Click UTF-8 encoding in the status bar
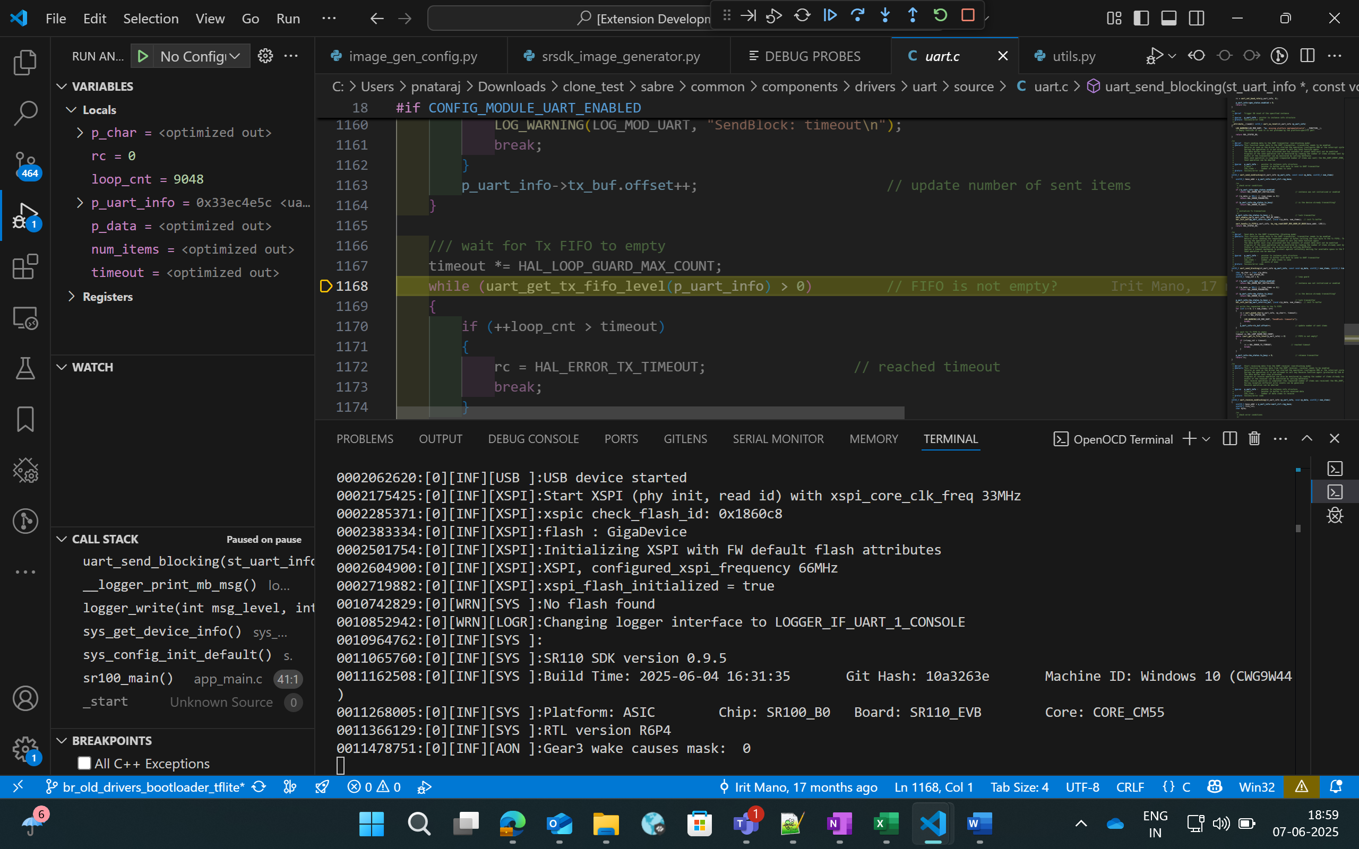The height and width of the screenshot is (849, 1359). coord(1083,787)
